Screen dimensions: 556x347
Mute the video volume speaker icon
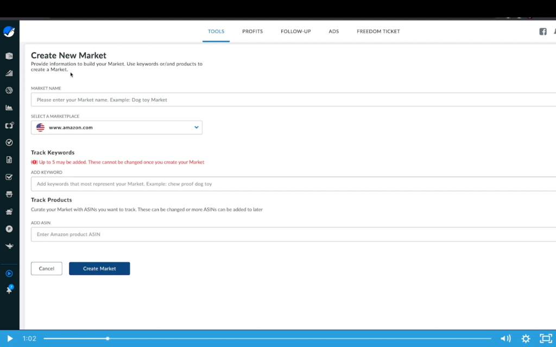506,338
